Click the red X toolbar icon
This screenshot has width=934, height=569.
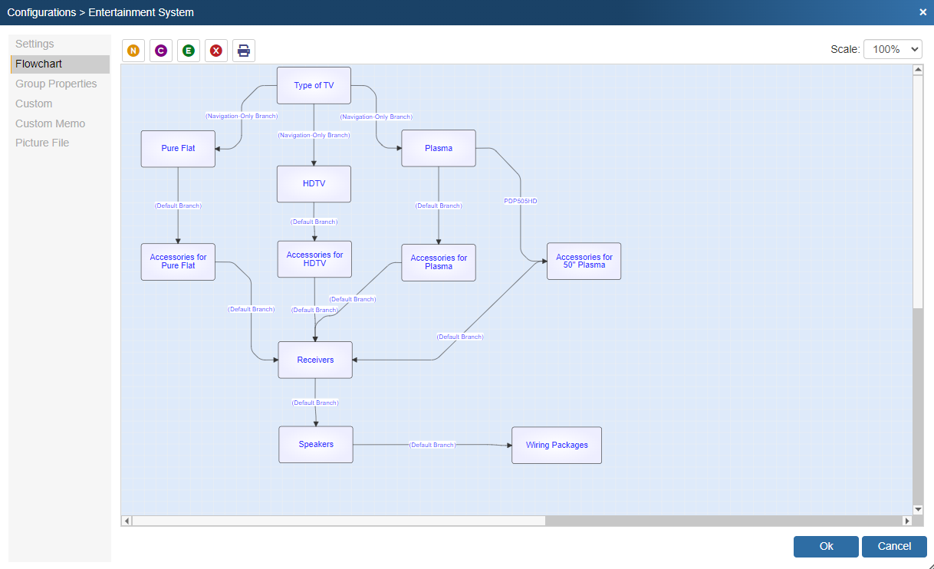[216, 51]
